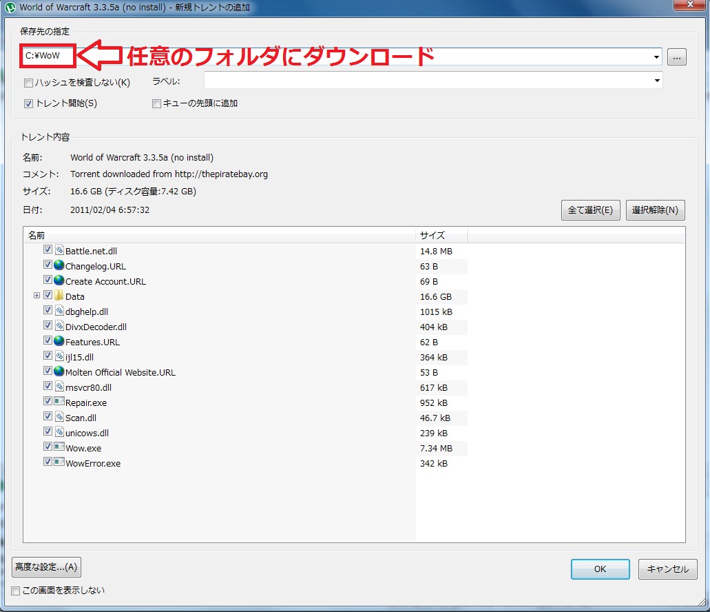The width and height of the screenshot is (710, 612).
Task: Uncheck the Molten Official Website.URL checkbox
Action: tap(48, 371)
